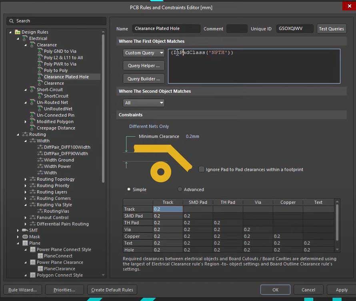Open the Query Helper dialog

pos(144,66)
